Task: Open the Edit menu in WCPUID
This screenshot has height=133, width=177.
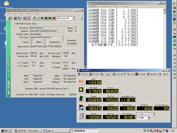Action: (x=15, y=14)
